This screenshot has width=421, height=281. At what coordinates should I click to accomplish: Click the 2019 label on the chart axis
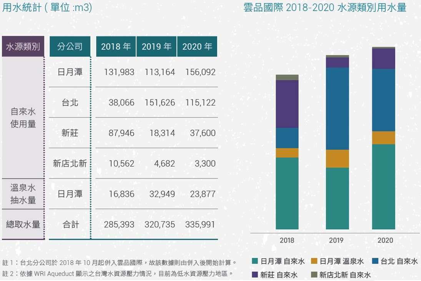pos(336,240)
